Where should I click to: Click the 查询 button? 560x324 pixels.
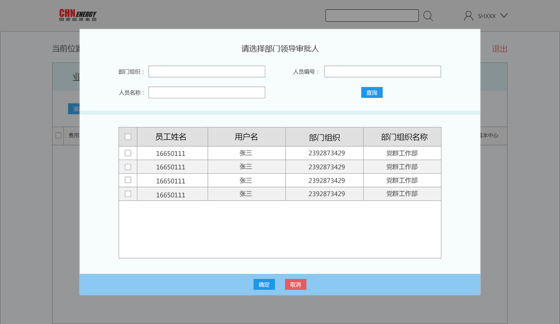pyautogui.click(x=372, y=93)
